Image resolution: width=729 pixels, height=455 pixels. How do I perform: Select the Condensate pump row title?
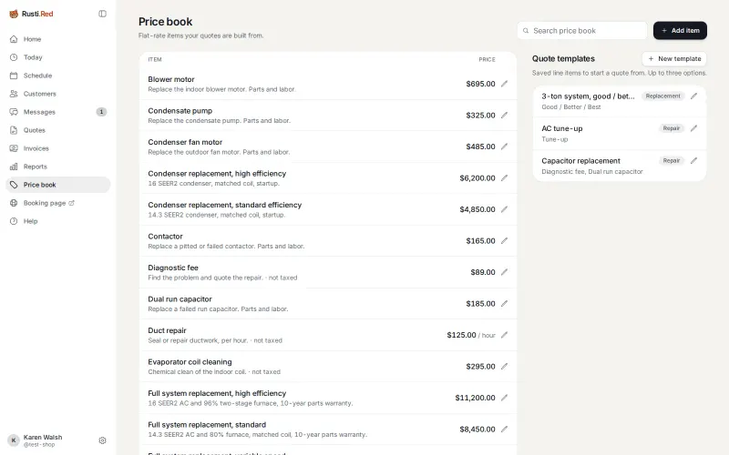[180, 111]
